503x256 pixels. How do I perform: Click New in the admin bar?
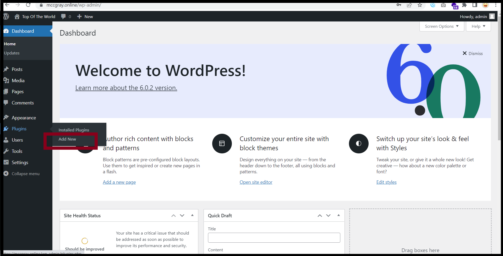[89, 16]
